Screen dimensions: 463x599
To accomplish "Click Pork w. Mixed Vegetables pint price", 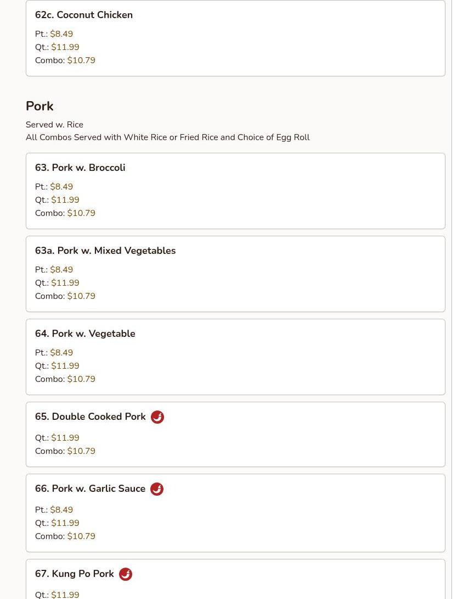I will coord(61,270).
